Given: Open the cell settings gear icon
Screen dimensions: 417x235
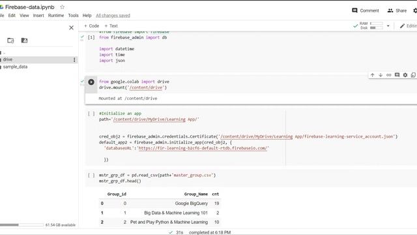Looking at the screenshot, I should [x=405, y=75].
